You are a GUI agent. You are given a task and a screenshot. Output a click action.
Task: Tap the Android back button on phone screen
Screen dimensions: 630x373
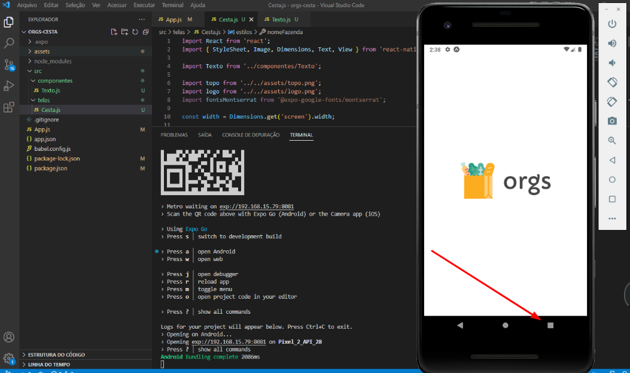(460, 325)
